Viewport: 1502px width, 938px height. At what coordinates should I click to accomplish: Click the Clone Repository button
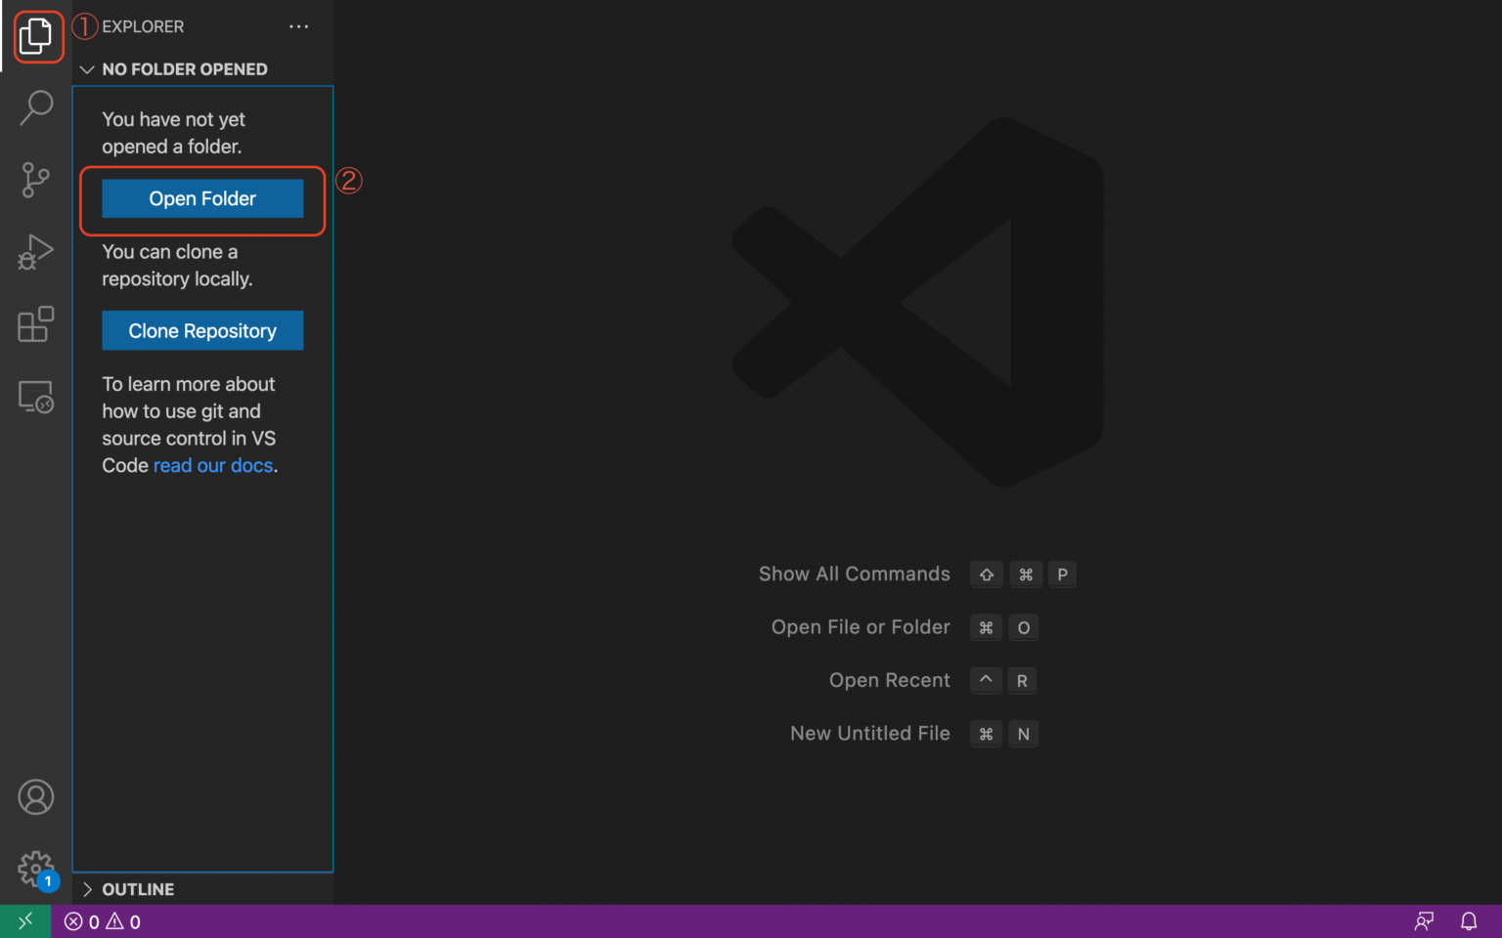[x=202, y=330]
